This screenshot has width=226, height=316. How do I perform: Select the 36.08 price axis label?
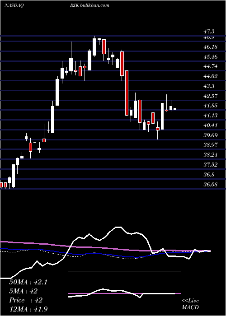(x=210, y=184)
